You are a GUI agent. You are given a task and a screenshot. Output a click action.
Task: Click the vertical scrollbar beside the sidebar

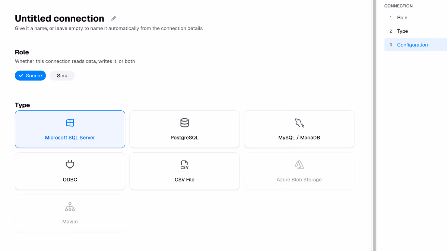pyautogui.click(x=374, y=125)
